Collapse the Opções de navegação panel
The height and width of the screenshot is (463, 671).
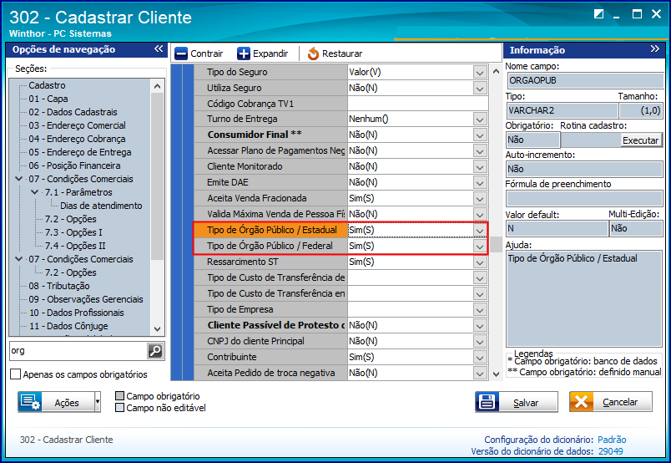pyautogui.click(x=159, y=48)
